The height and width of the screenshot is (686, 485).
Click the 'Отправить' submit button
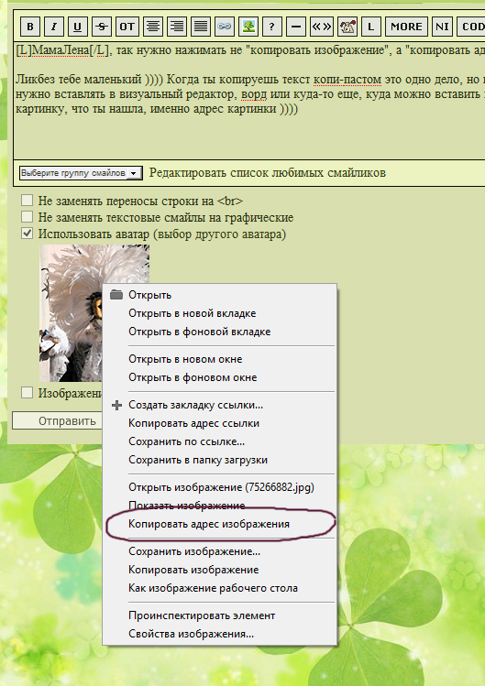(58, 421)
